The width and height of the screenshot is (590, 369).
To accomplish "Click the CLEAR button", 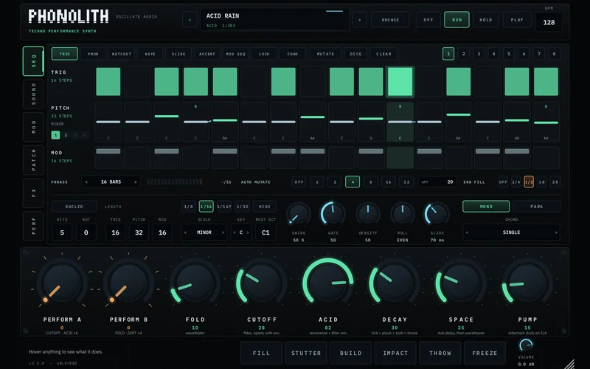I will [383, 54].
